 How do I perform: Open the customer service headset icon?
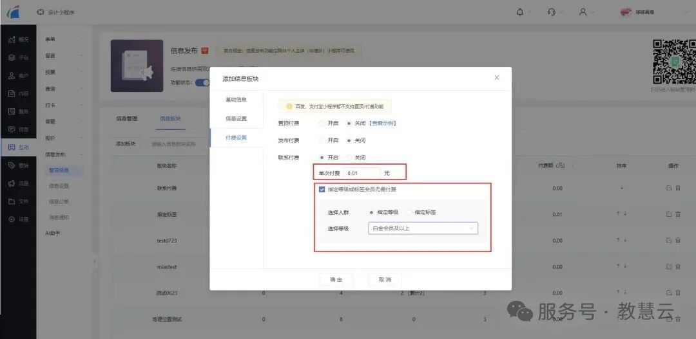tap(551, 12)
